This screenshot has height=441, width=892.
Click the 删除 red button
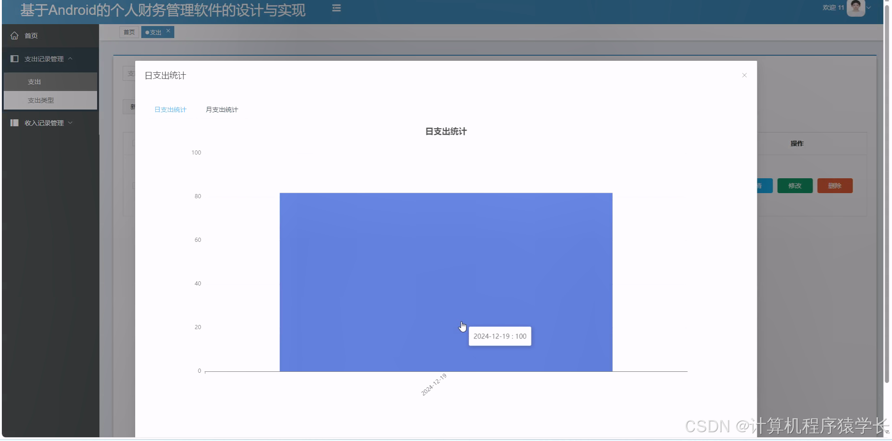pos(835,186)
